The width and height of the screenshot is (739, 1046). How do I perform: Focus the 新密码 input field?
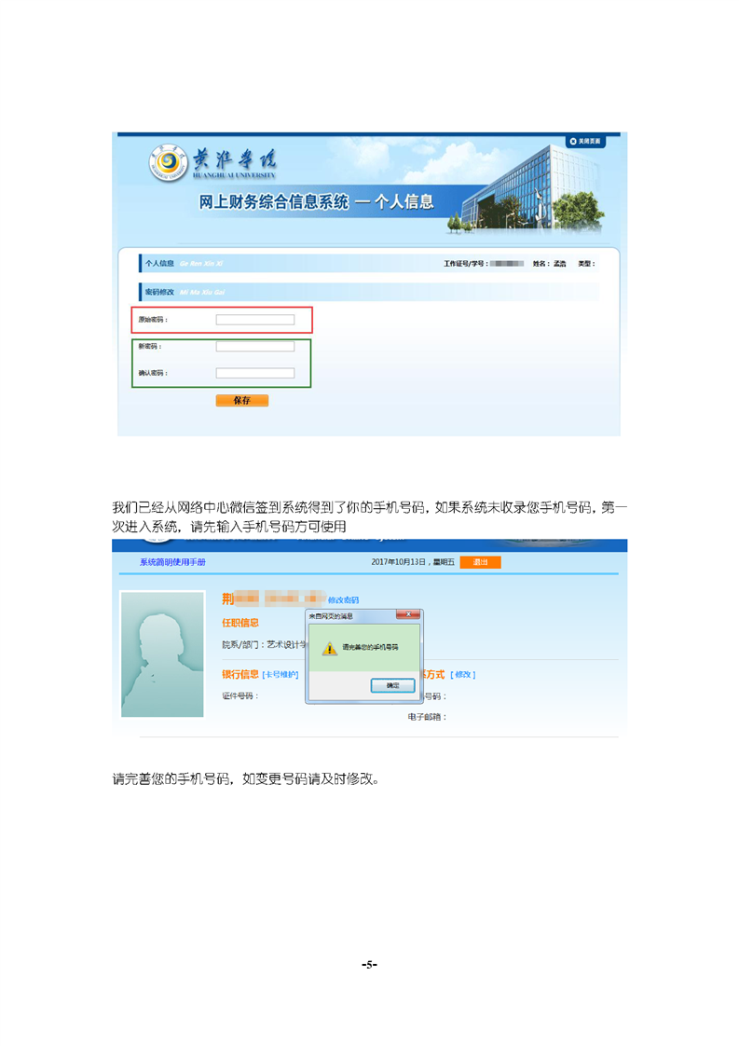coord(254,346)
